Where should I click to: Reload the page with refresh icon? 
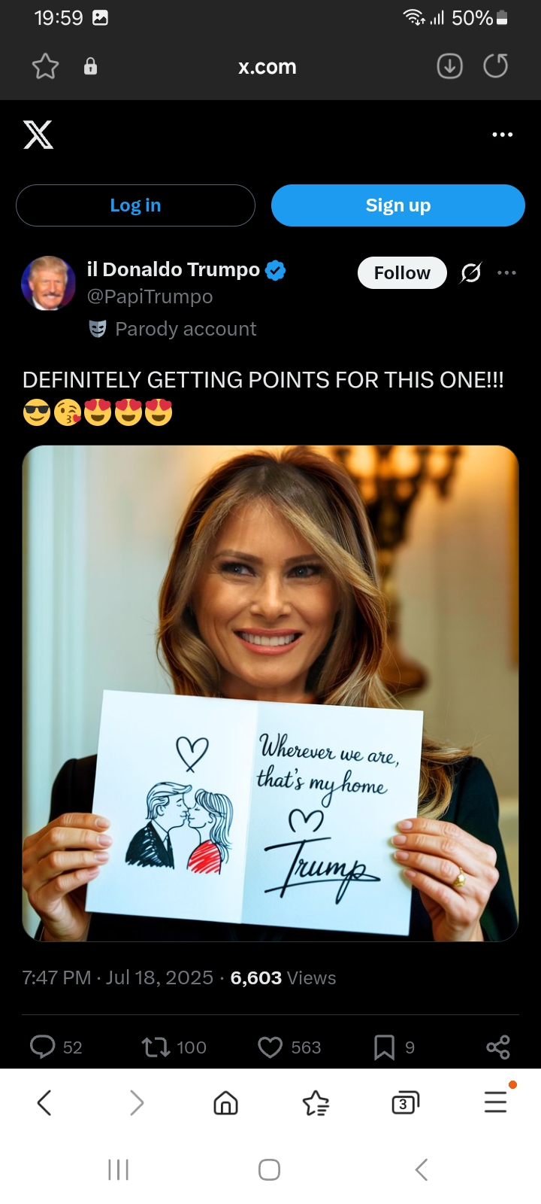tap(495, 66)
